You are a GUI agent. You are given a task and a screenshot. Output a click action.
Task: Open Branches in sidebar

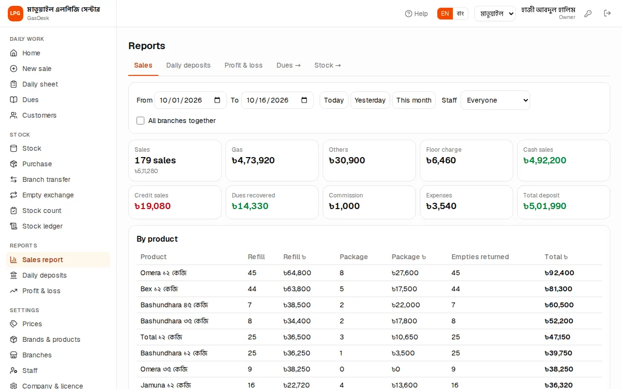tap(58, 355)
